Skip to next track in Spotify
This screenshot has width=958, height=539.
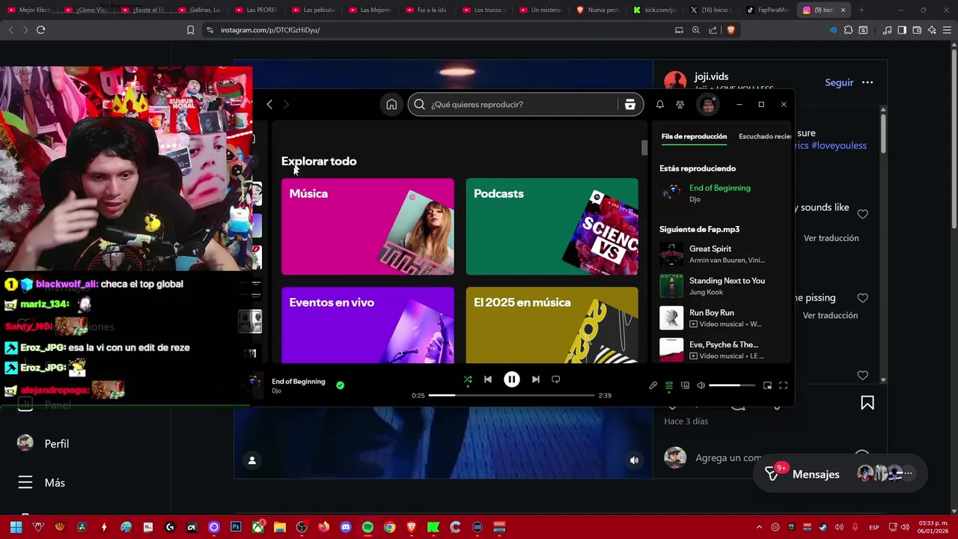tap(536, 380)
